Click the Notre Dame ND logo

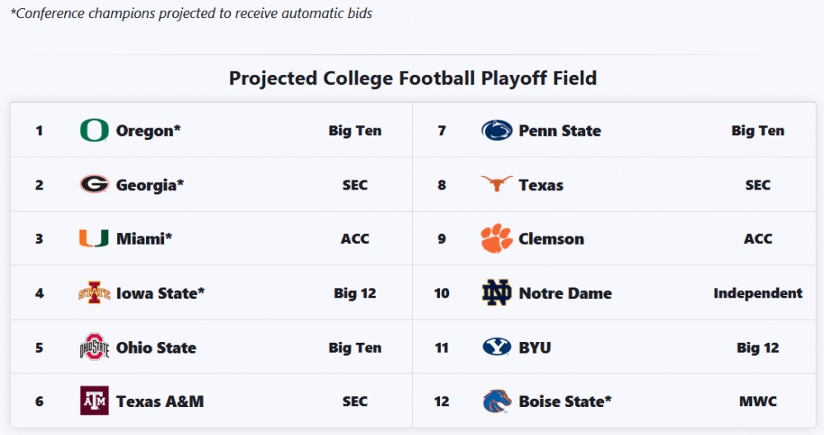click(497, 293)
